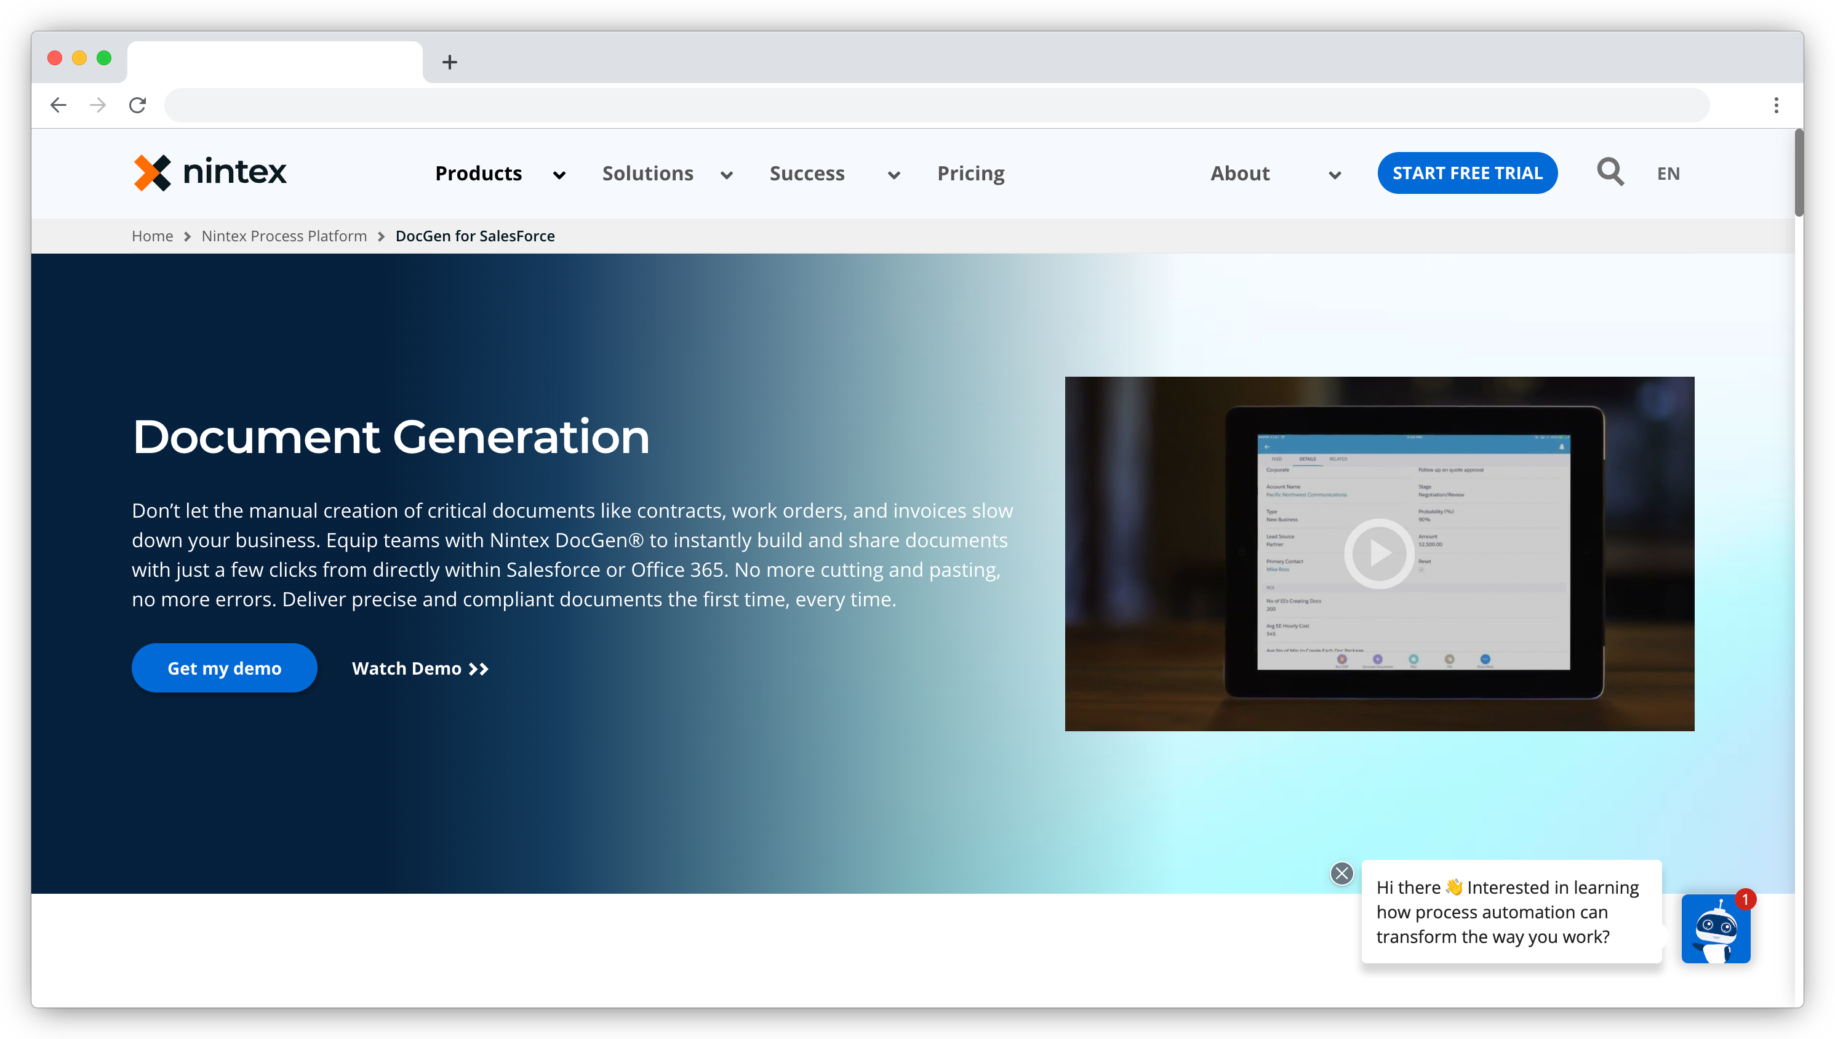Expand the Products dropdown chevron
The image size is (1835, 1039).
[x=559, y=175]
